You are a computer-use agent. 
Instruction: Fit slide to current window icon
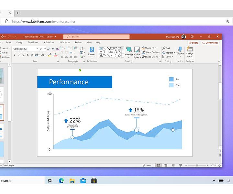pyautogui.click(x=219, y=165)
